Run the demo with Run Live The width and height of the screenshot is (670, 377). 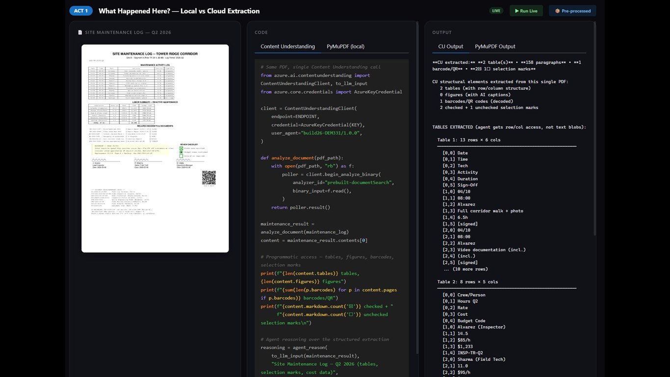coord(526,11)
